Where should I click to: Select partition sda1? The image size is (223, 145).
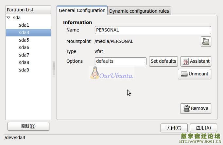click(24, 25)
